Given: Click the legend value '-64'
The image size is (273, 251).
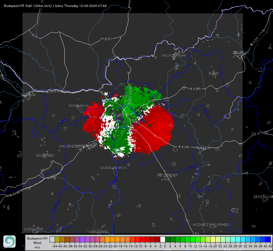Looking at the screenshot, I should click(54, 246).
